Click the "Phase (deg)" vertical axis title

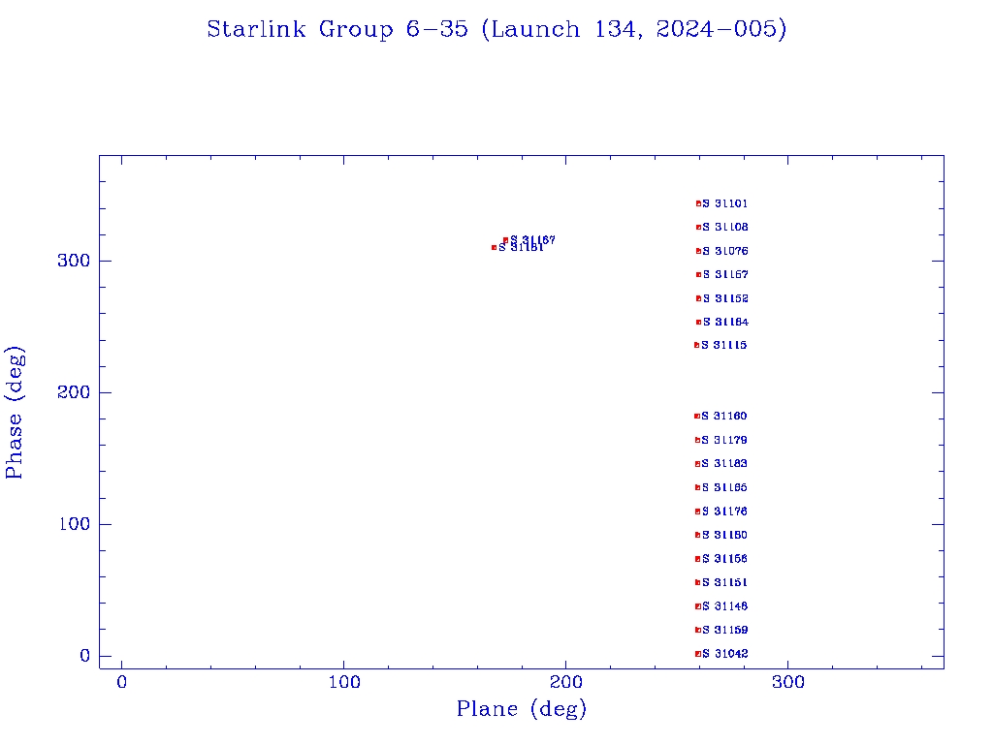pyautogui.click(x=15, y=413)
